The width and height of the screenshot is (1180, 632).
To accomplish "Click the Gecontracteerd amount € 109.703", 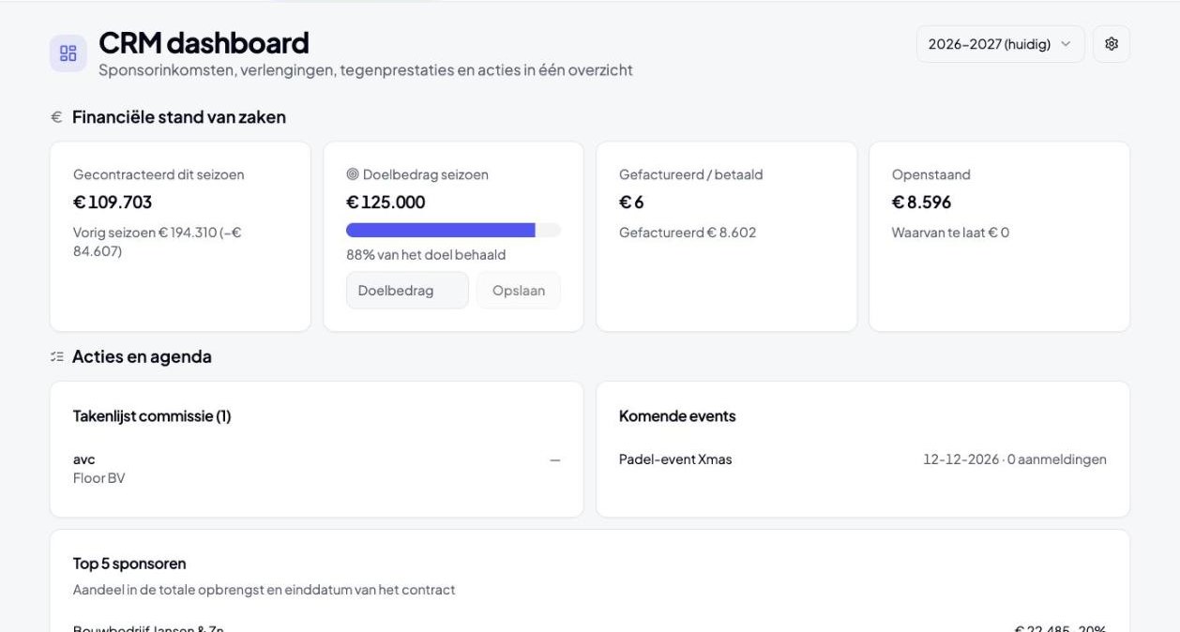I will (x=113, y=202).
